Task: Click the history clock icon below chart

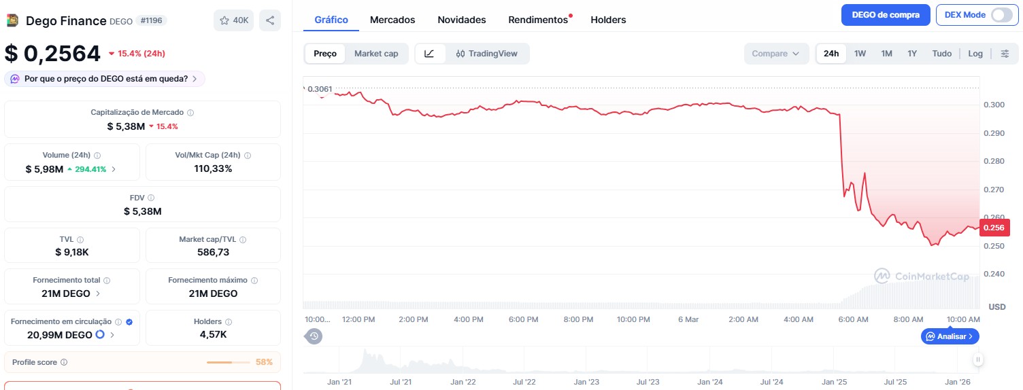Action: click(314, 336)
